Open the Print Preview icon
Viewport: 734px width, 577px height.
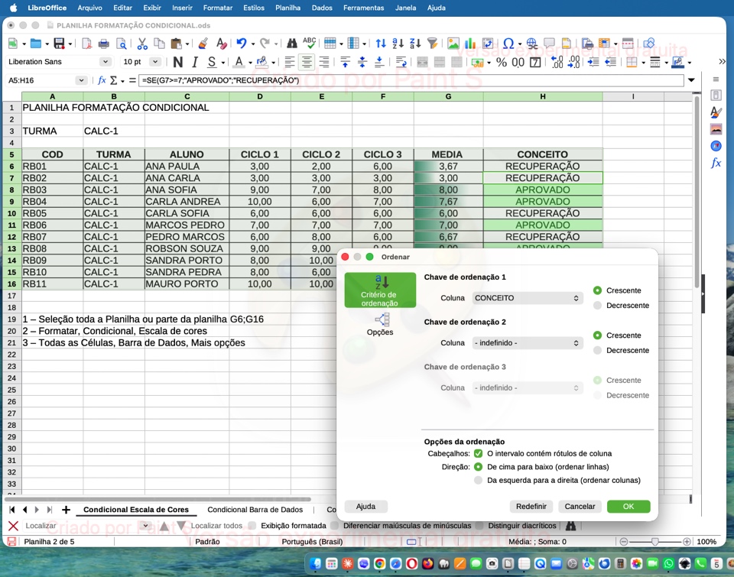(x=122, y=44)
